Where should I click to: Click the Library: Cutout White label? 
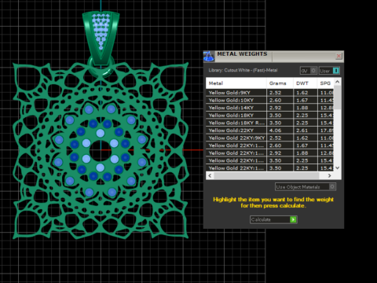coord(243,70)
